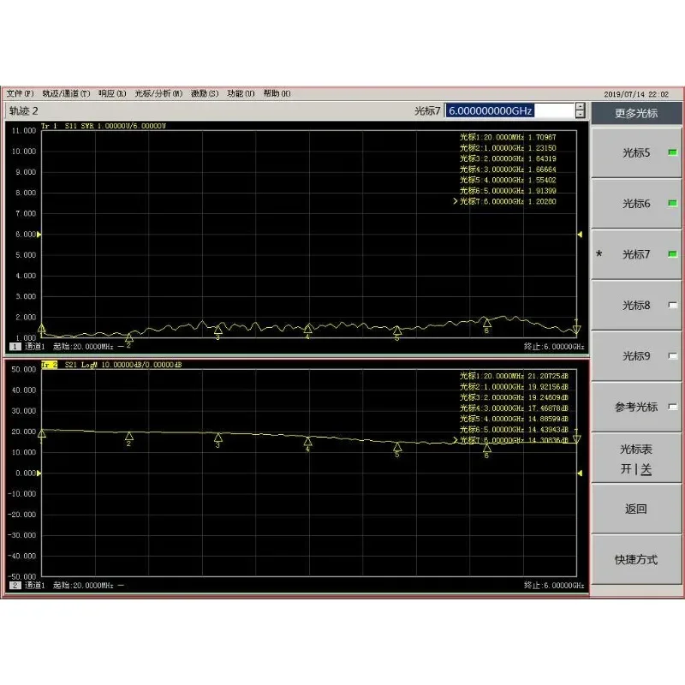Image resolution: width=685 pixels, height=685 pixels.
Task: Click marker 6 triangle on S11 trace
Action: (x=486, y=323)
